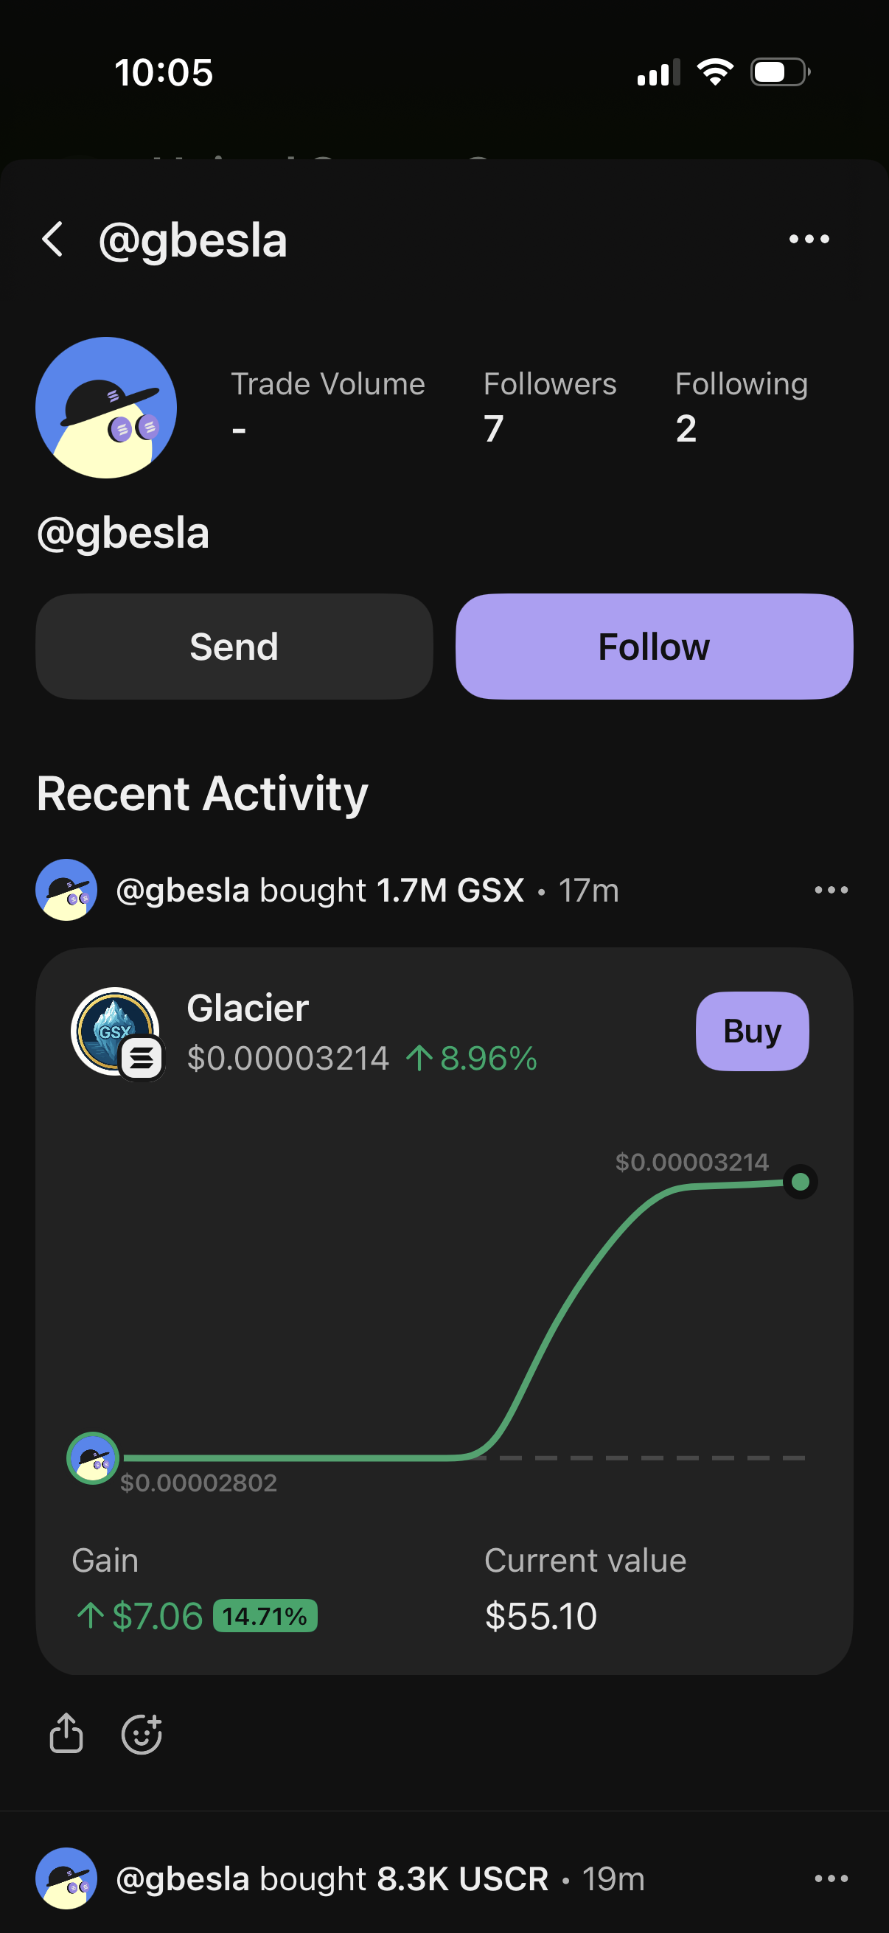Select the Glacier token name
The width and height of the screenshot is (889, 1933).
pos(248,1008)
